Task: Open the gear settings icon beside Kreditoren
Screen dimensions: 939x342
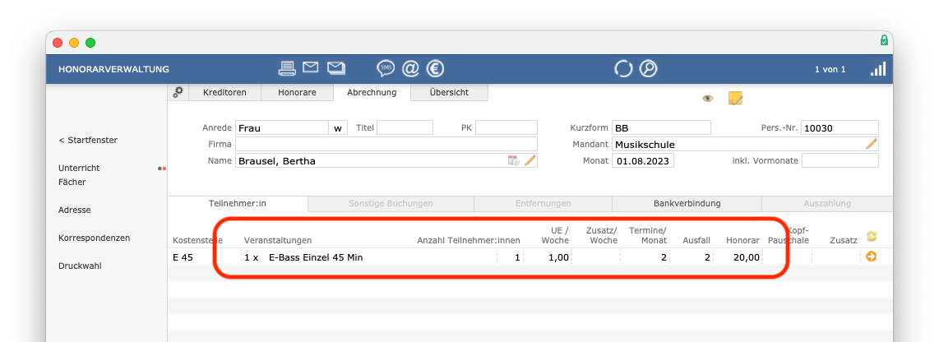Action: [178, 92]
